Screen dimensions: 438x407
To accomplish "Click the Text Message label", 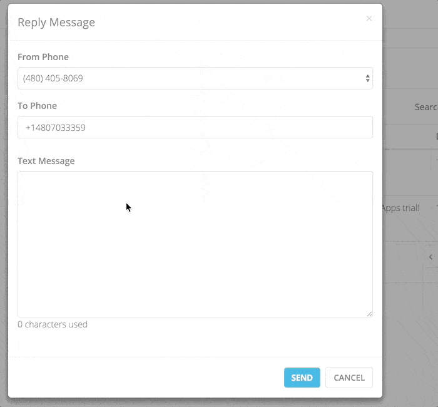I will [46, 161].
